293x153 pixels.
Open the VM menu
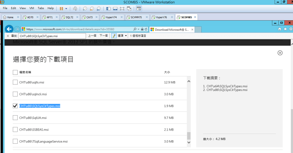[x=32, y=8]
